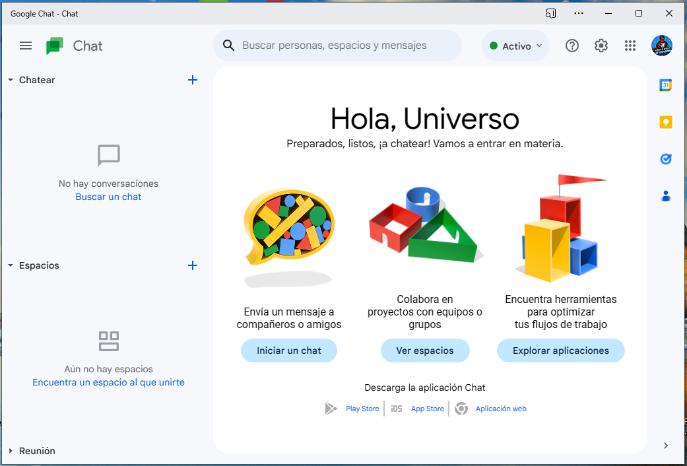Open the App Store link

[x=427, y=409]
